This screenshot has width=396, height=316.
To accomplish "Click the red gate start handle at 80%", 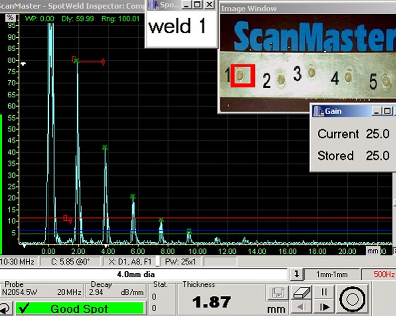I will pos(74,60).
